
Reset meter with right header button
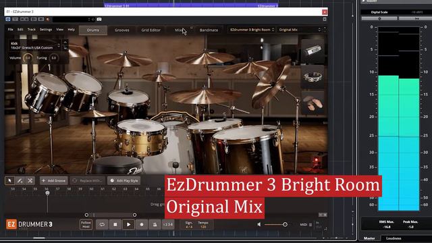[x=416, y=18]
